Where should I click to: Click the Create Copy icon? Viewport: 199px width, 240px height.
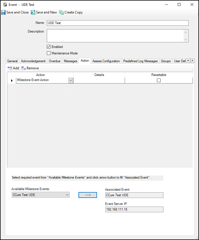point(61,12)
